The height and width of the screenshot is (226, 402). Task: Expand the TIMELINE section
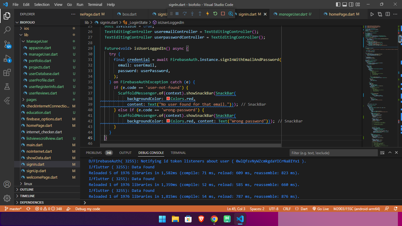click(x=47, y=196)
